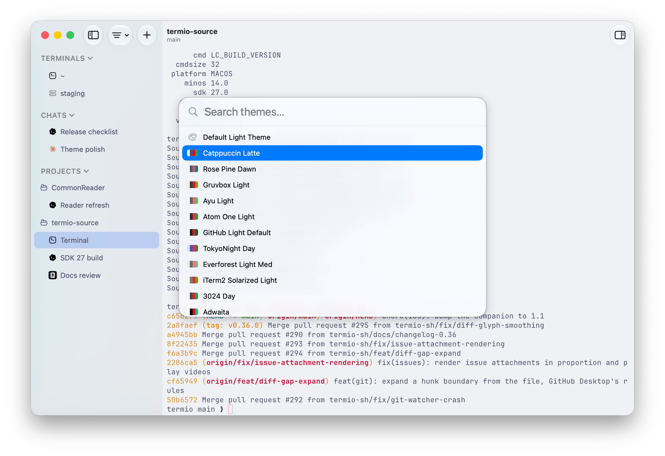665x456 pixels.
Task: Select the Catppuccin Latte theme
Action: point(332,153)
